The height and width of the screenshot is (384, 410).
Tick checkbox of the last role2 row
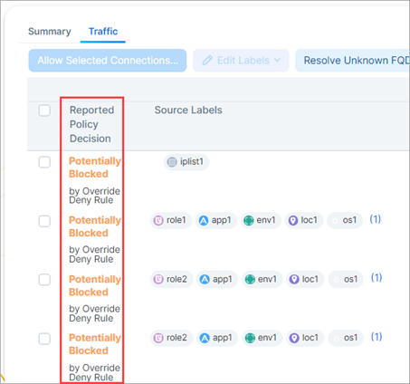point(44,339)
